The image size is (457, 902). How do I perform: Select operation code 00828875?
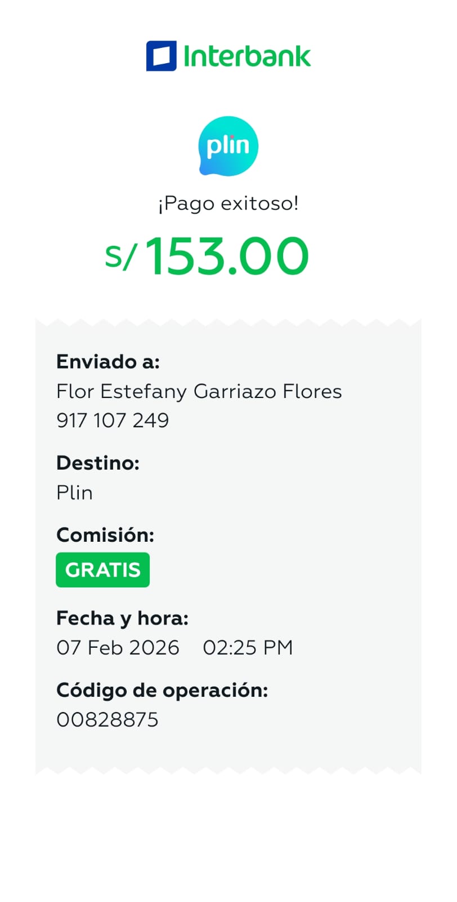click(x=107, y=720)
